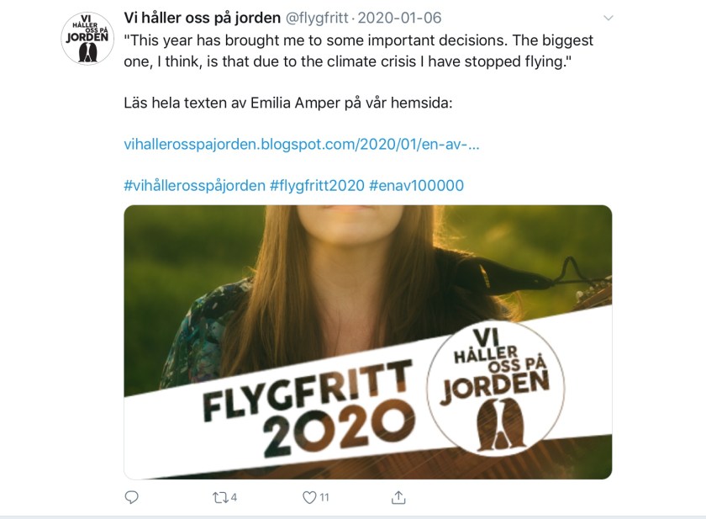Click the retweet count of 4

(x=234, y=497)
